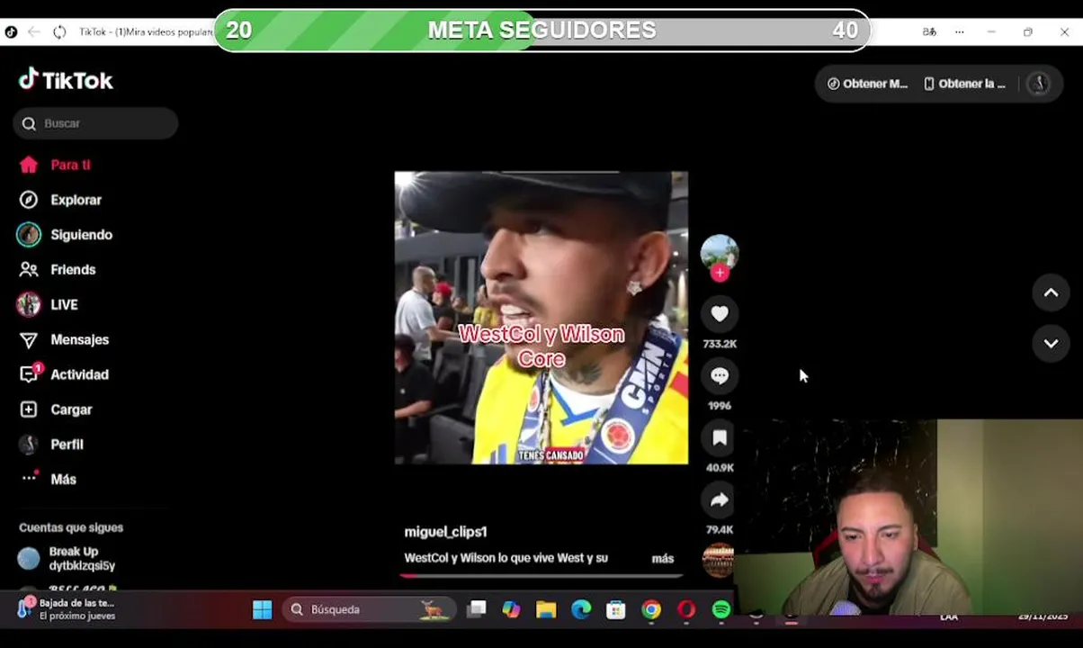Click the translate icon in title bar
This screenshot has height=648, width=1083.
coord(929,31)
